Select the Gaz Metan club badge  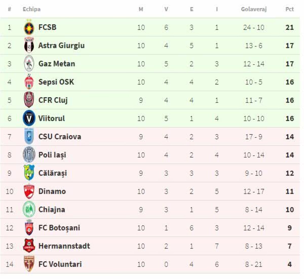29,64
